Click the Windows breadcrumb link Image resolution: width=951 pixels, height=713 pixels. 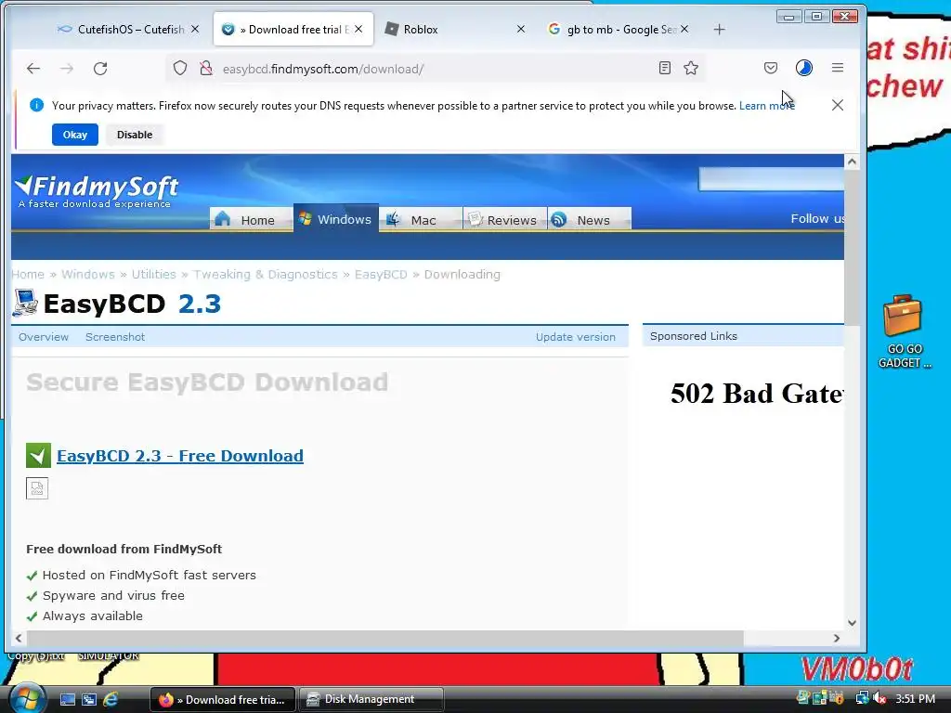tap(88, 275)
